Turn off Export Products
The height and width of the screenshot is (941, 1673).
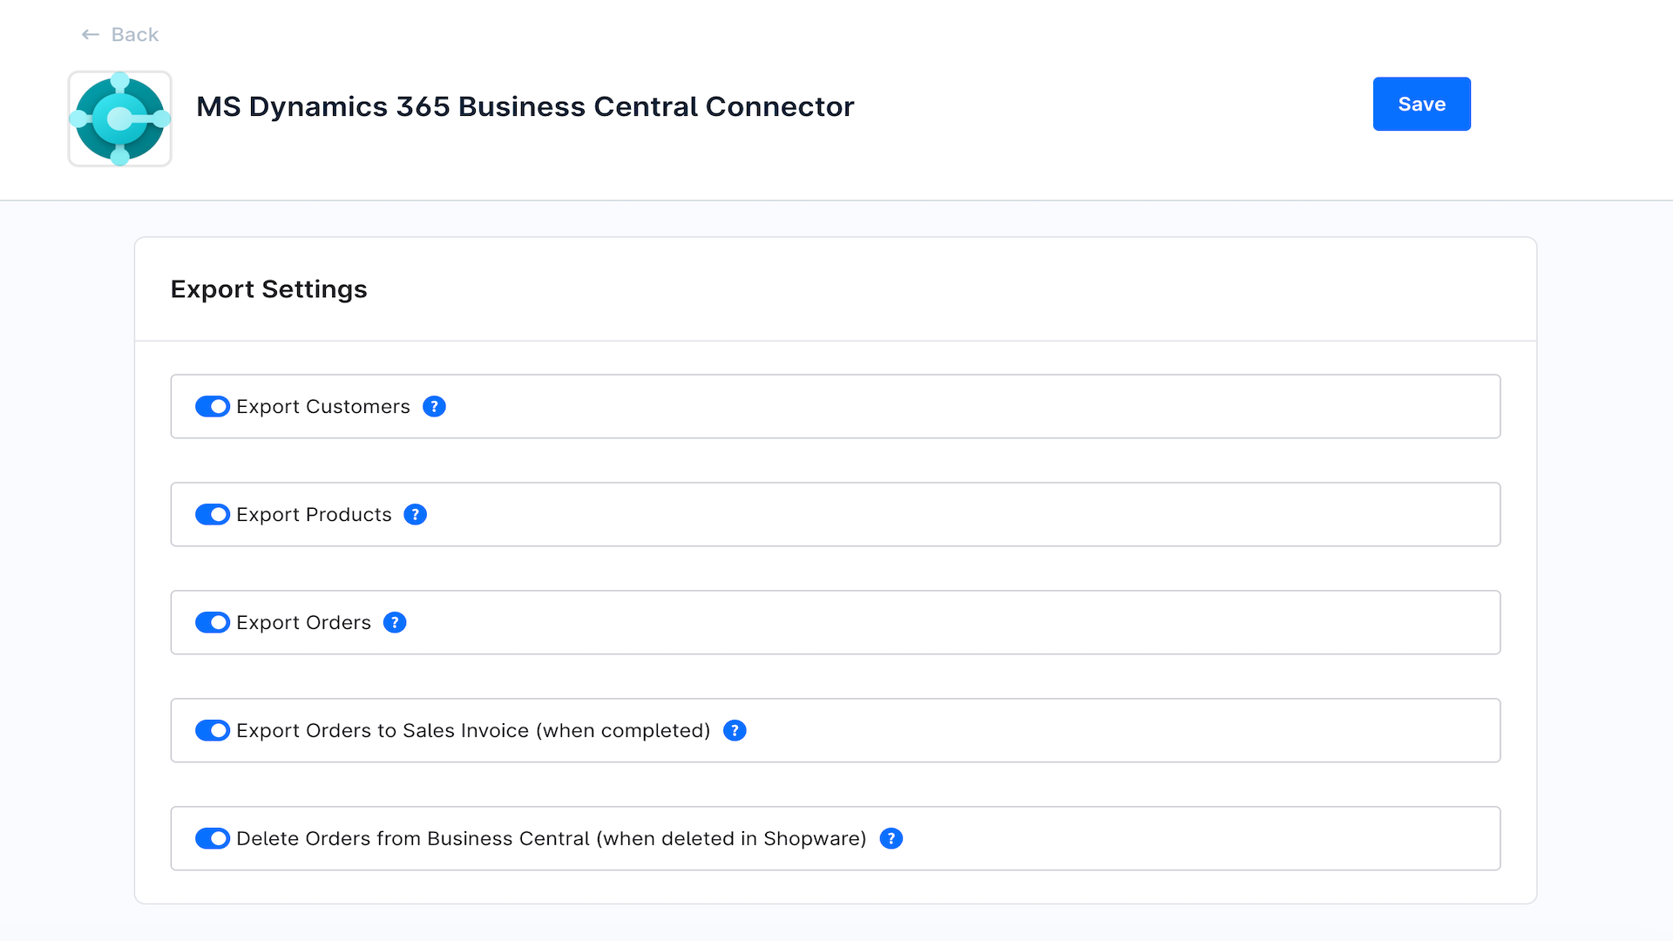[x=212, y=514]
